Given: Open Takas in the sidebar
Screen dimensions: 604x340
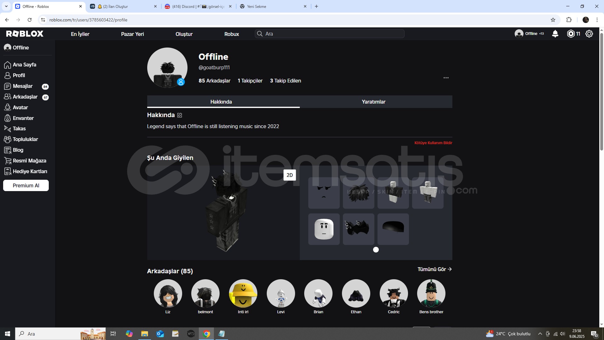Looking at the screenshot, I should (x=19, y=128).
